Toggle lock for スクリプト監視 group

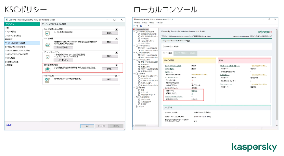click(117, 76)
